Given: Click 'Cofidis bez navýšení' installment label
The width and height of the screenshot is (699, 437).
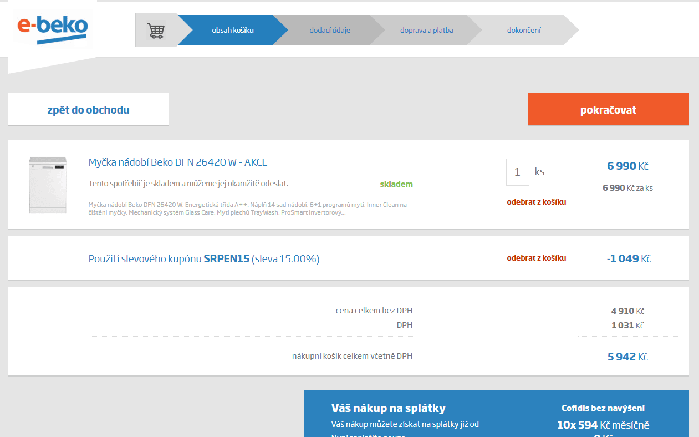Looking at the screenshot, I should tap(603, 408).
